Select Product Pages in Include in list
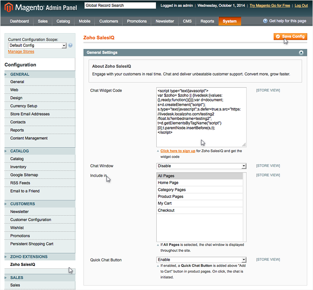Viewport: 313px width, 290px height. coord(200,196)
